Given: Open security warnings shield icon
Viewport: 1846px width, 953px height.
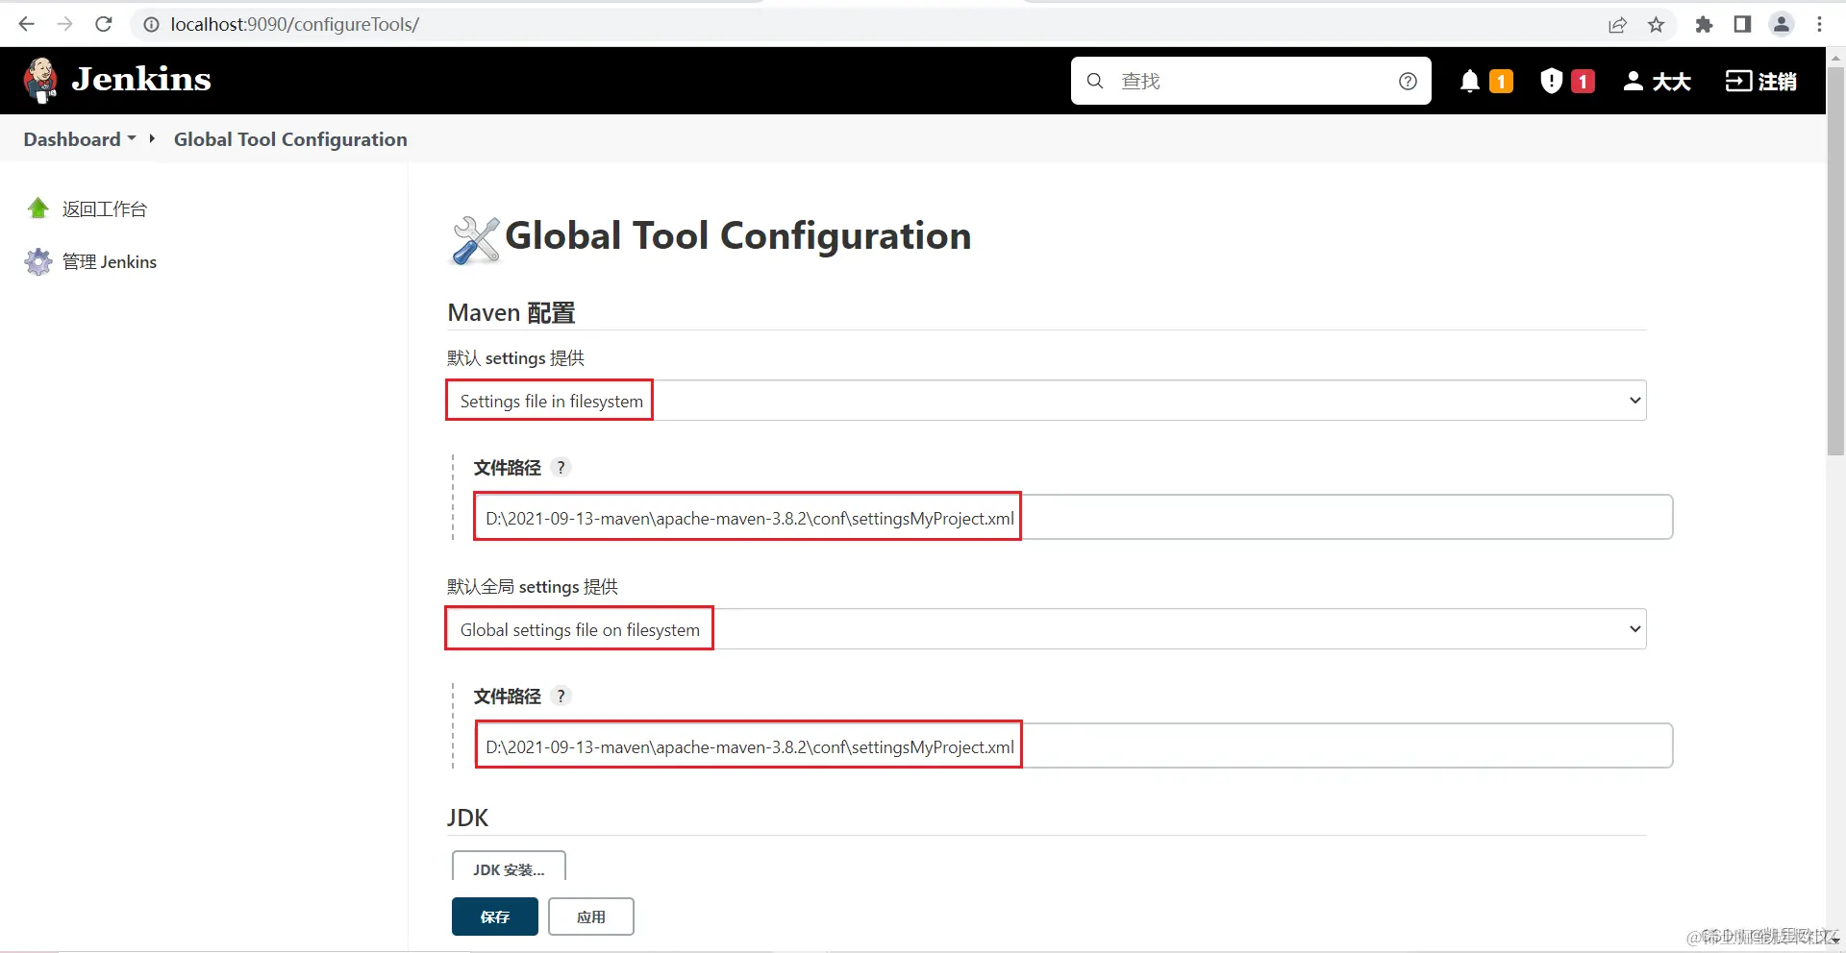Looking at the screenshot, I should (1551, 82).
